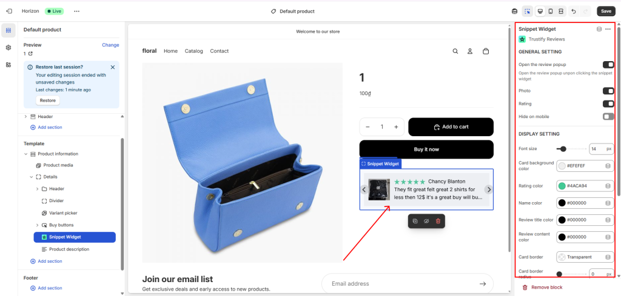The width and height of the screenshot is (621, 296).
Task: Click the Restore button
Action: coord(47,100)
